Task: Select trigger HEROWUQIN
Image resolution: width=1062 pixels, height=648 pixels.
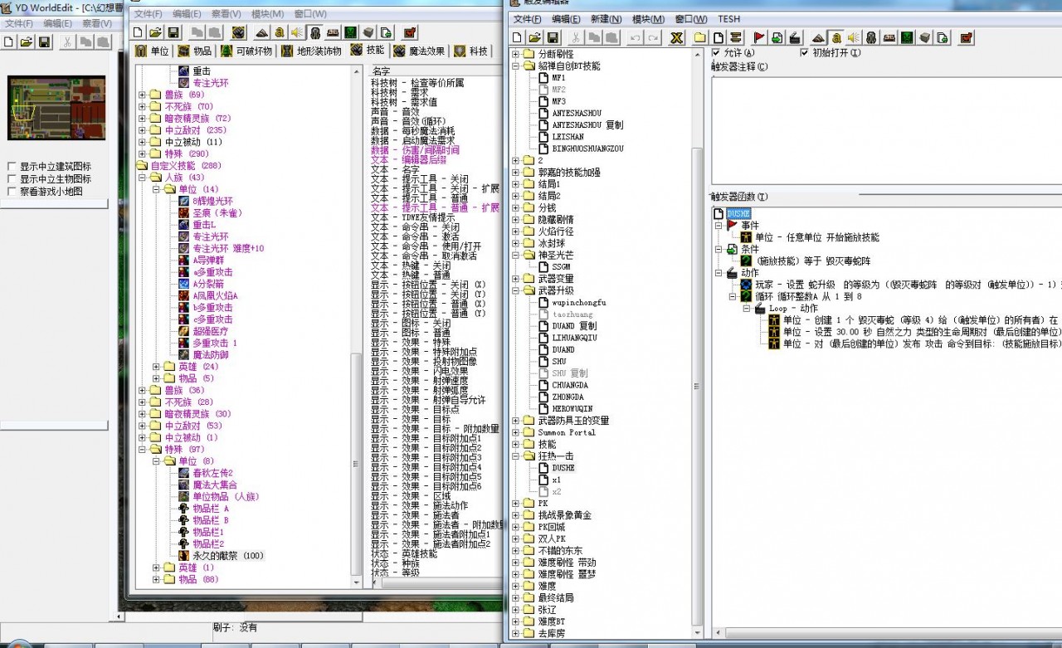Action: (572, 408)
